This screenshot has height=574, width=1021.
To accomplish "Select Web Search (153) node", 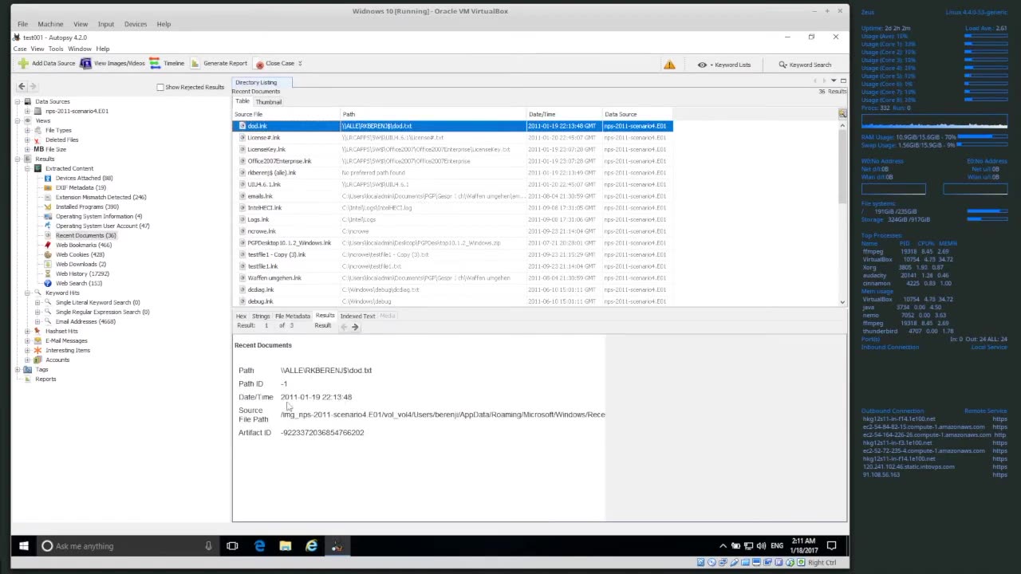I will [x=79, y=283].
